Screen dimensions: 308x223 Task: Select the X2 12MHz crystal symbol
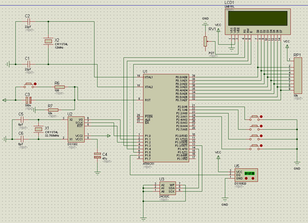coord(48,41)
